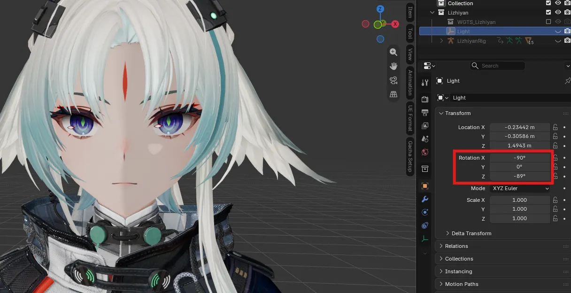Hide Collection with its eye icon
571x293 pixels.
558,3
